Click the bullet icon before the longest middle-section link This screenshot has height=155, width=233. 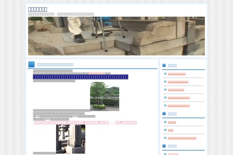(165, 138)
